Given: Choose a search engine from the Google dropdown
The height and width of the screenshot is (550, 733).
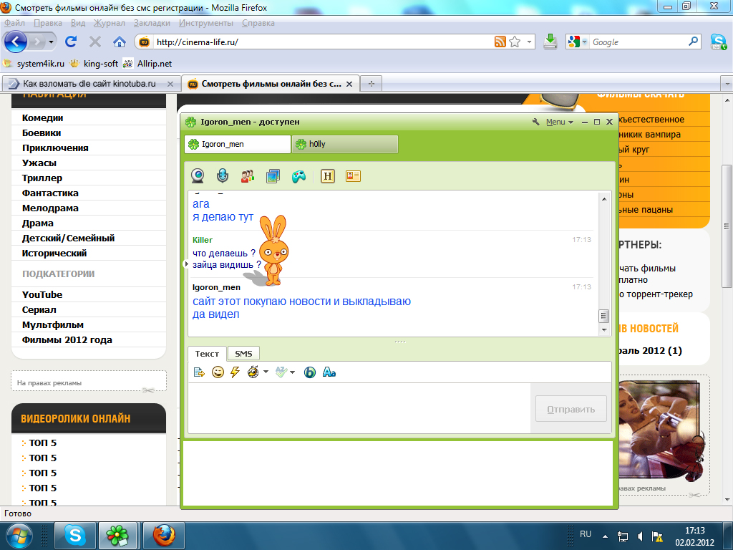Looking at the screenshot, I should (x=578, y=42).
